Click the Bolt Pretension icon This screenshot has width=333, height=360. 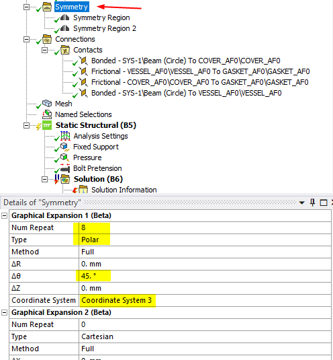[x=65, y=168]
